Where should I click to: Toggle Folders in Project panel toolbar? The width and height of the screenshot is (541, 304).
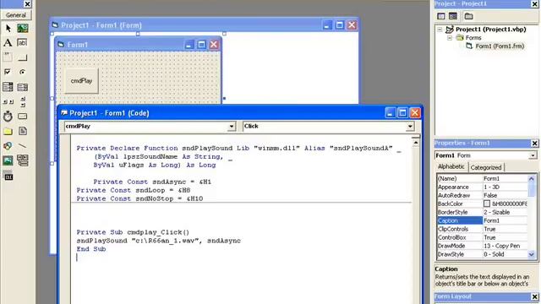[468, 16]
